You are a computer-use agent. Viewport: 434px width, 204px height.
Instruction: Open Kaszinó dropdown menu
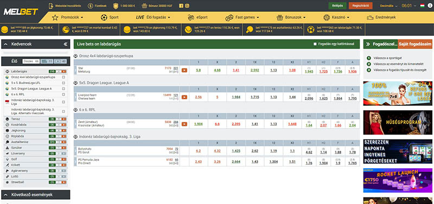[x=336, y=17]
